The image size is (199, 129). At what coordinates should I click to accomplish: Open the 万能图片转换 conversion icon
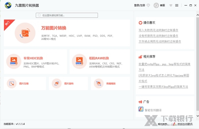25,33
